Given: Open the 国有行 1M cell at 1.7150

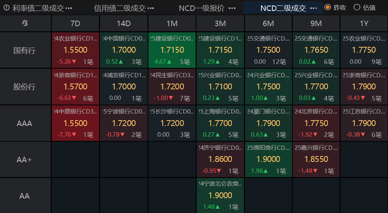Looking at the screenshot, I should (x=172, y=50).
